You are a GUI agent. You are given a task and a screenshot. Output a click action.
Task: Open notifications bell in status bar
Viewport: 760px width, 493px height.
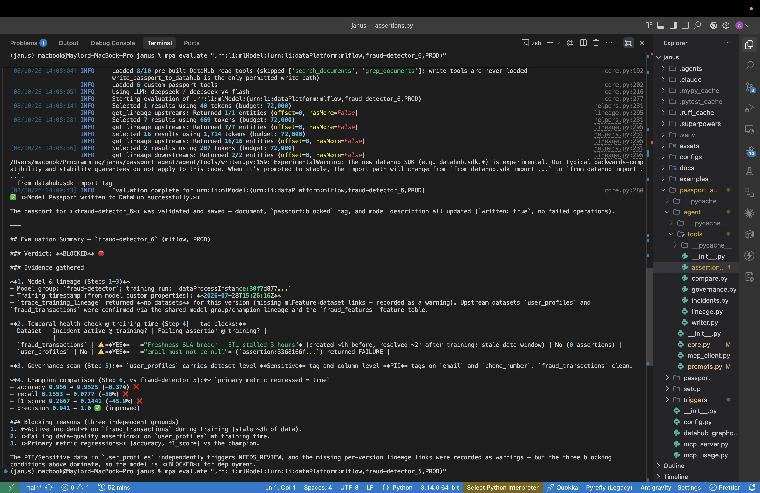point(752,487)
